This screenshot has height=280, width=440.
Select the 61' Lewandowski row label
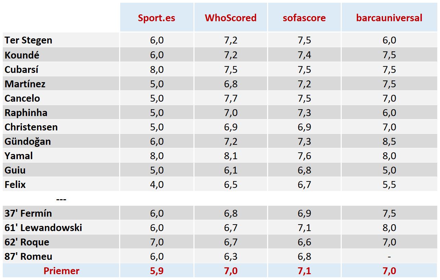(43, 228)
